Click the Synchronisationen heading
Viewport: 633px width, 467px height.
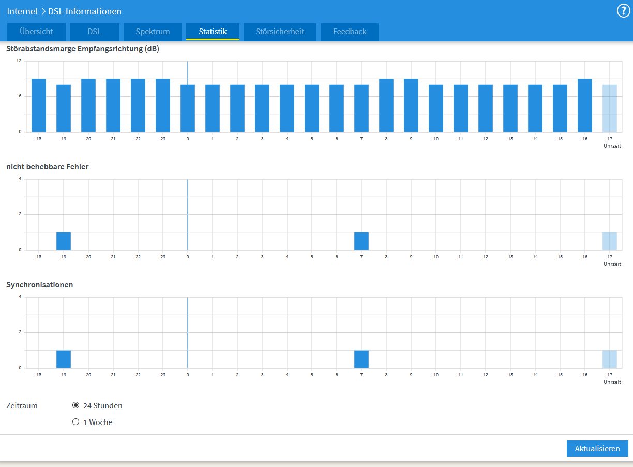click(39, 285)
